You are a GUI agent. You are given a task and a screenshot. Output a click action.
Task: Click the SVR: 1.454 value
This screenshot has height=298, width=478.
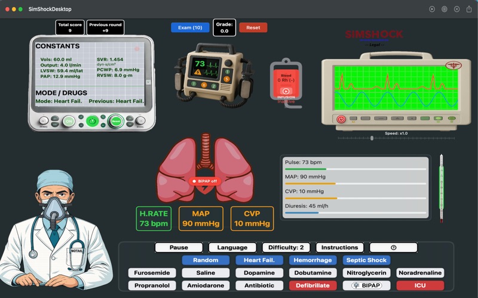click(x=110, y=59)
